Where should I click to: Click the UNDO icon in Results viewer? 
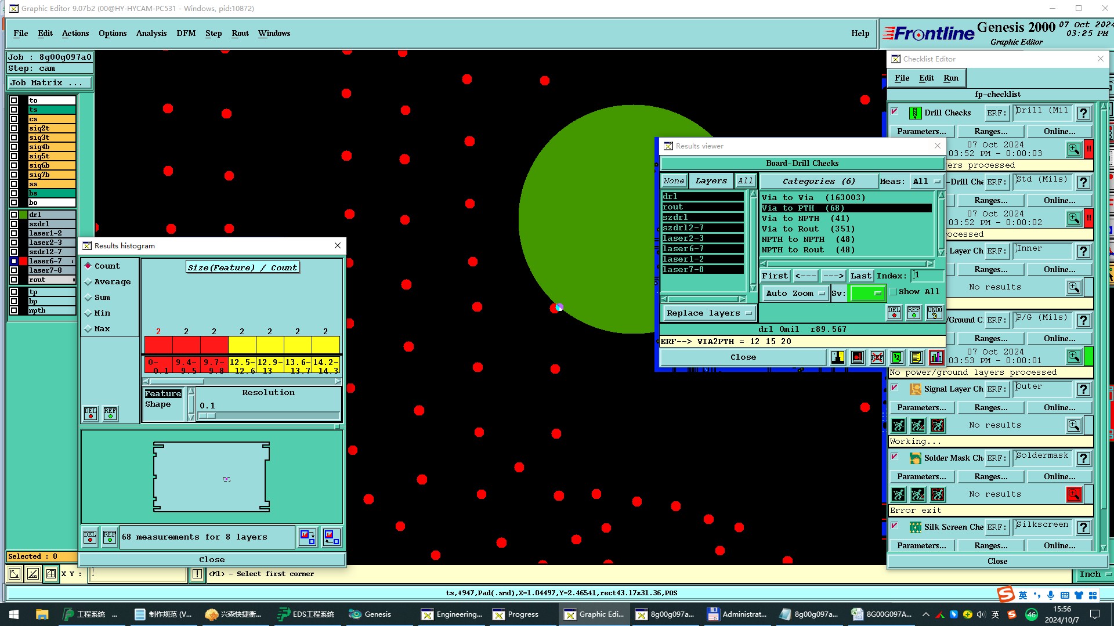click(x=934, y=313)
